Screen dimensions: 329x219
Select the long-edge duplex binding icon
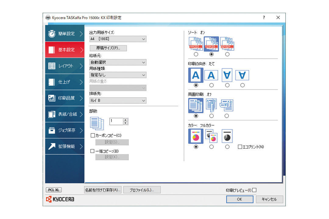coord(211,106)
